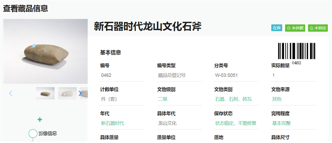The width and height of the screenshot is (332, 143).
Task: Click the 查看藏品信息 page heading
Action: click(25, 8)
